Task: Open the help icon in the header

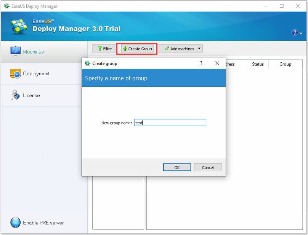Action: click(295, 33)
